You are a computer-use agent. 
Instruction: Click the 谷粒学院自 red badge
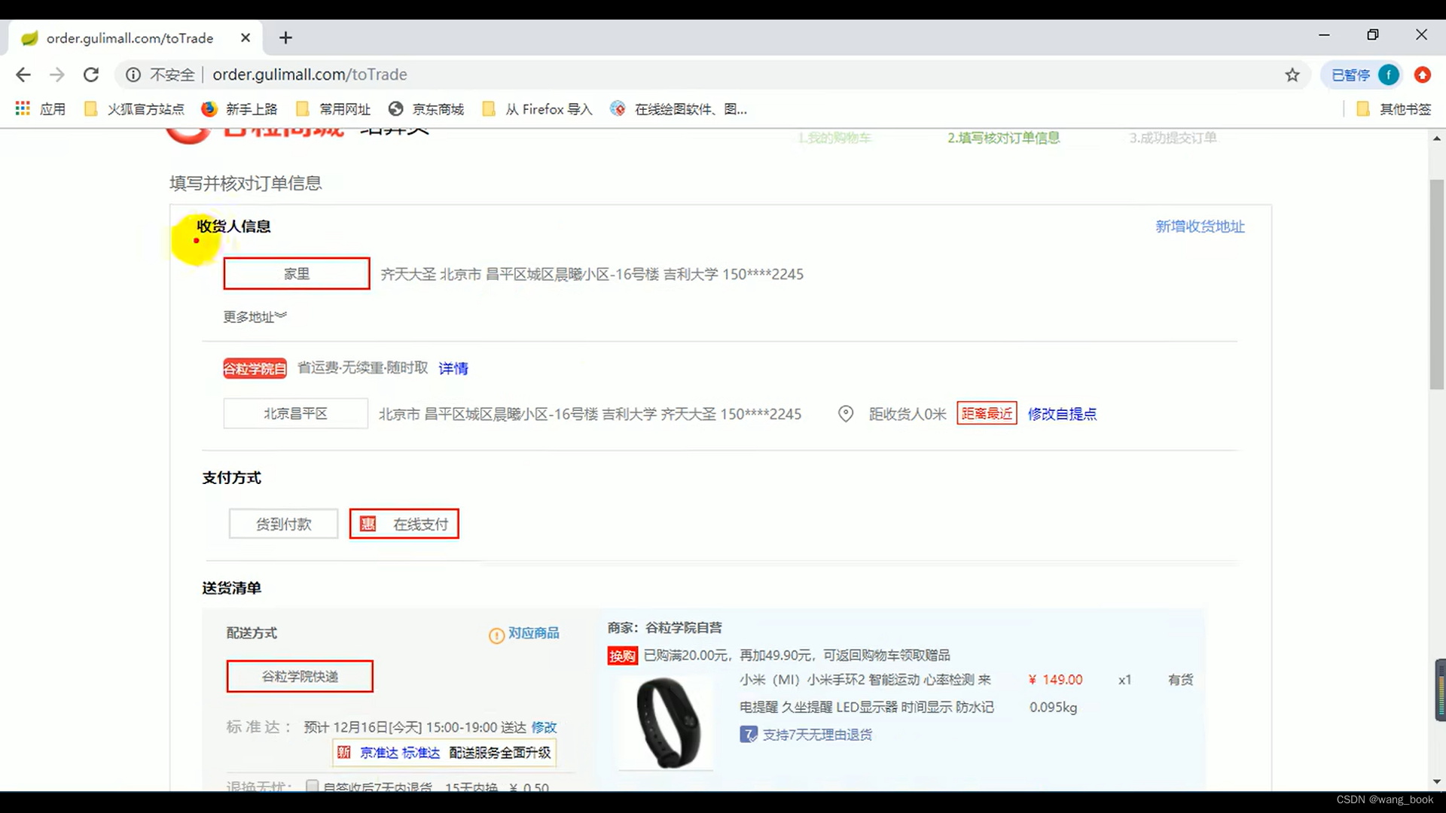[255, 369]
